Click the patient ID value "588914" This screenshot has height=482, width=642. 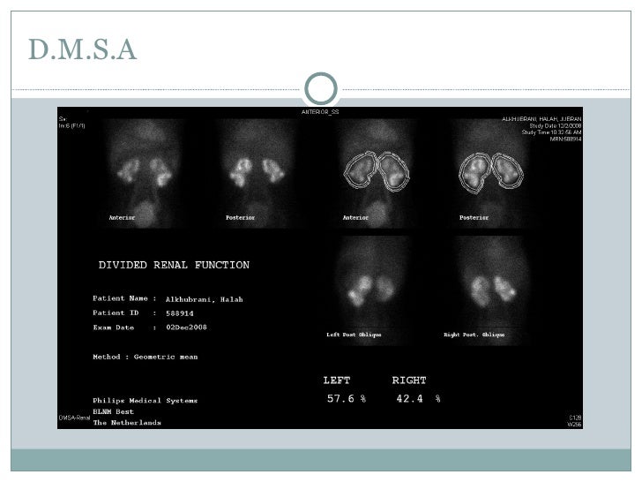pyautogui.click(x=180, y=313)
